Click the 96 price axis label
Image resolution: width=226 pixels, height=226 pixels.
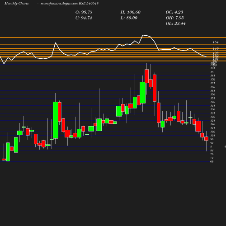pos(212,139)
